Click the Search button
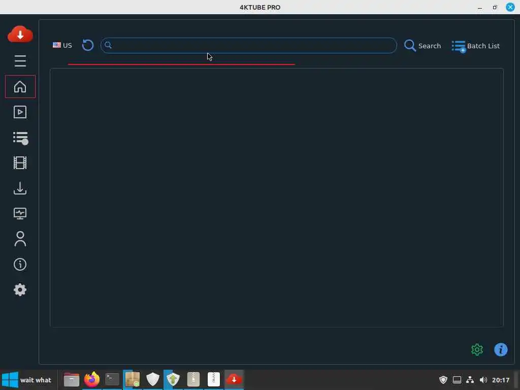This screenshot has height=390, width=520. click(422, 46)
